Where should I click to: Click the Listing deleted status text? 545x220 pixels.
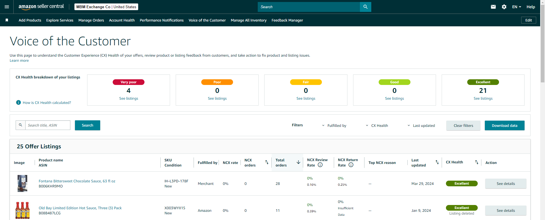[x=462, y=213]
